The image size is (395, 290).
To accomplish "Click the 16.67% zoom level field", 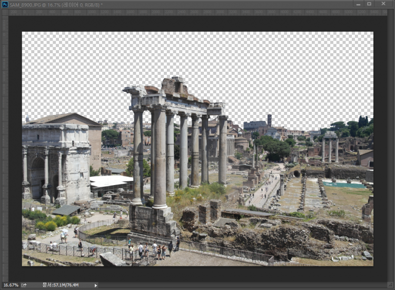I will point(11,285).
